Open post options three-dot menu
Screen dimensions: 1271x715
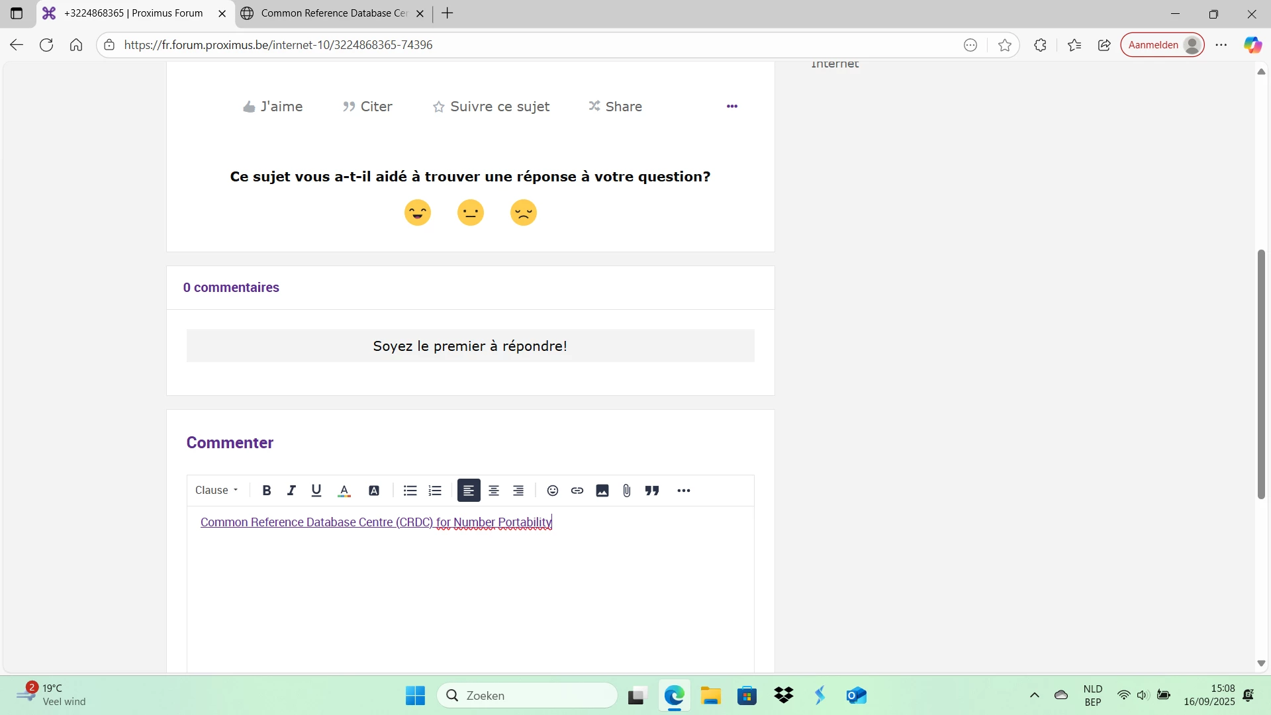coord(731,107)
